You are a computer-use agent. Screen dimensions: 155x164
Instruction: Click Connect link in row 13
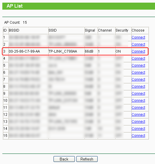pyautogui.click(x=138, y=121)
